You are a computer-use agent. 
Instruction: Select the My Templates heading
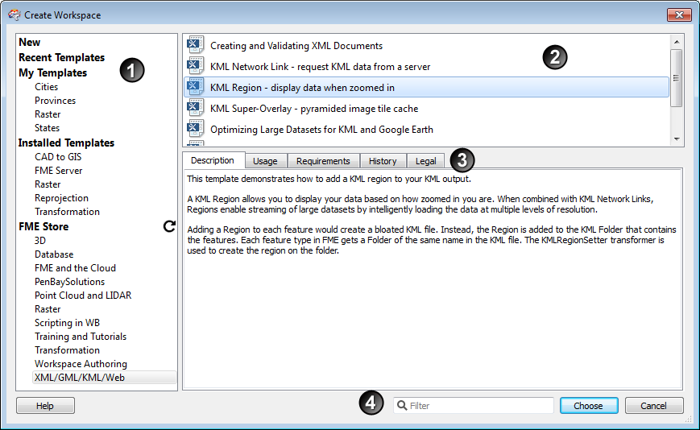coord(52,72)
